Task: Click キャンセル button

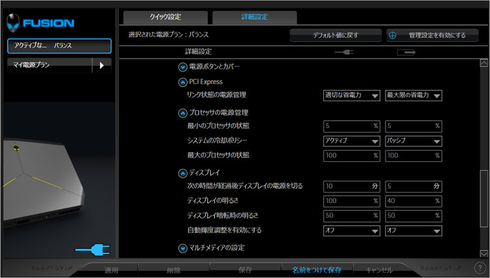Action: (x=379, y=270)
